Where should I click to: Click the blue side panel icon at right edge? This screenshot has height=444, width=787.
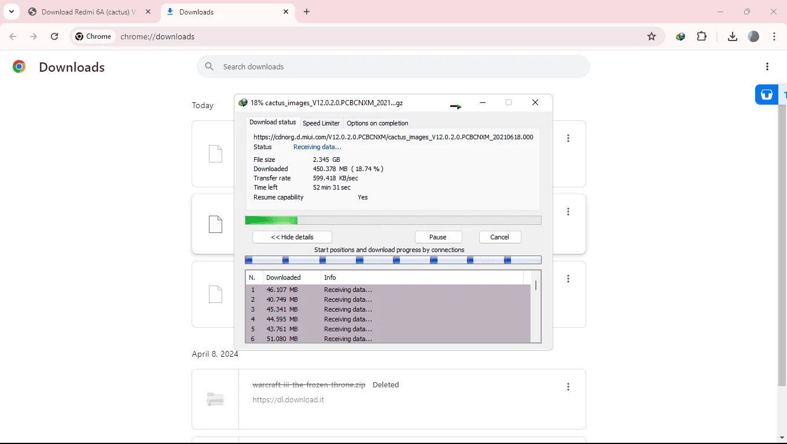point(767,95)
